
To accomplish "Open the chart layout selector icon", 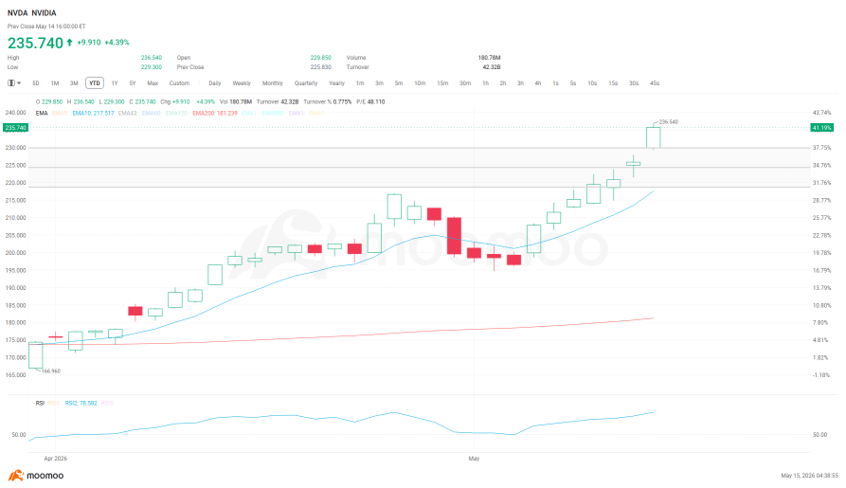I will coord(13,83).
